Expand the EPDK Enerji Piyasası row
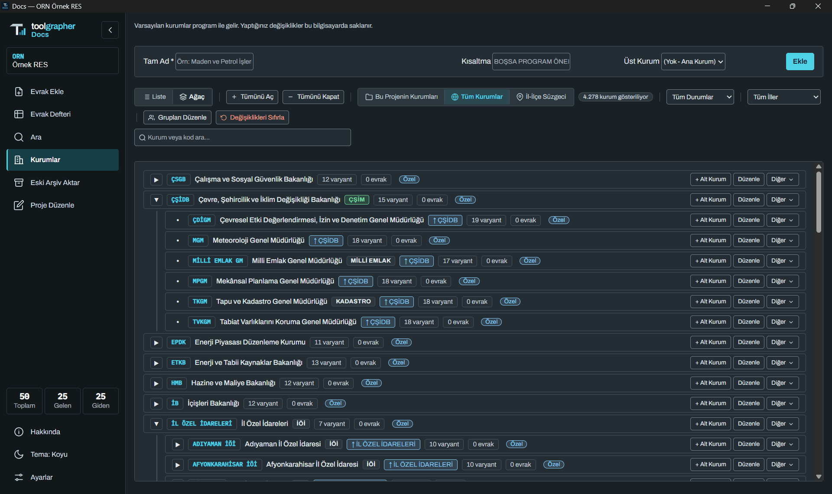Screen dimensions: 832x494 156,342
